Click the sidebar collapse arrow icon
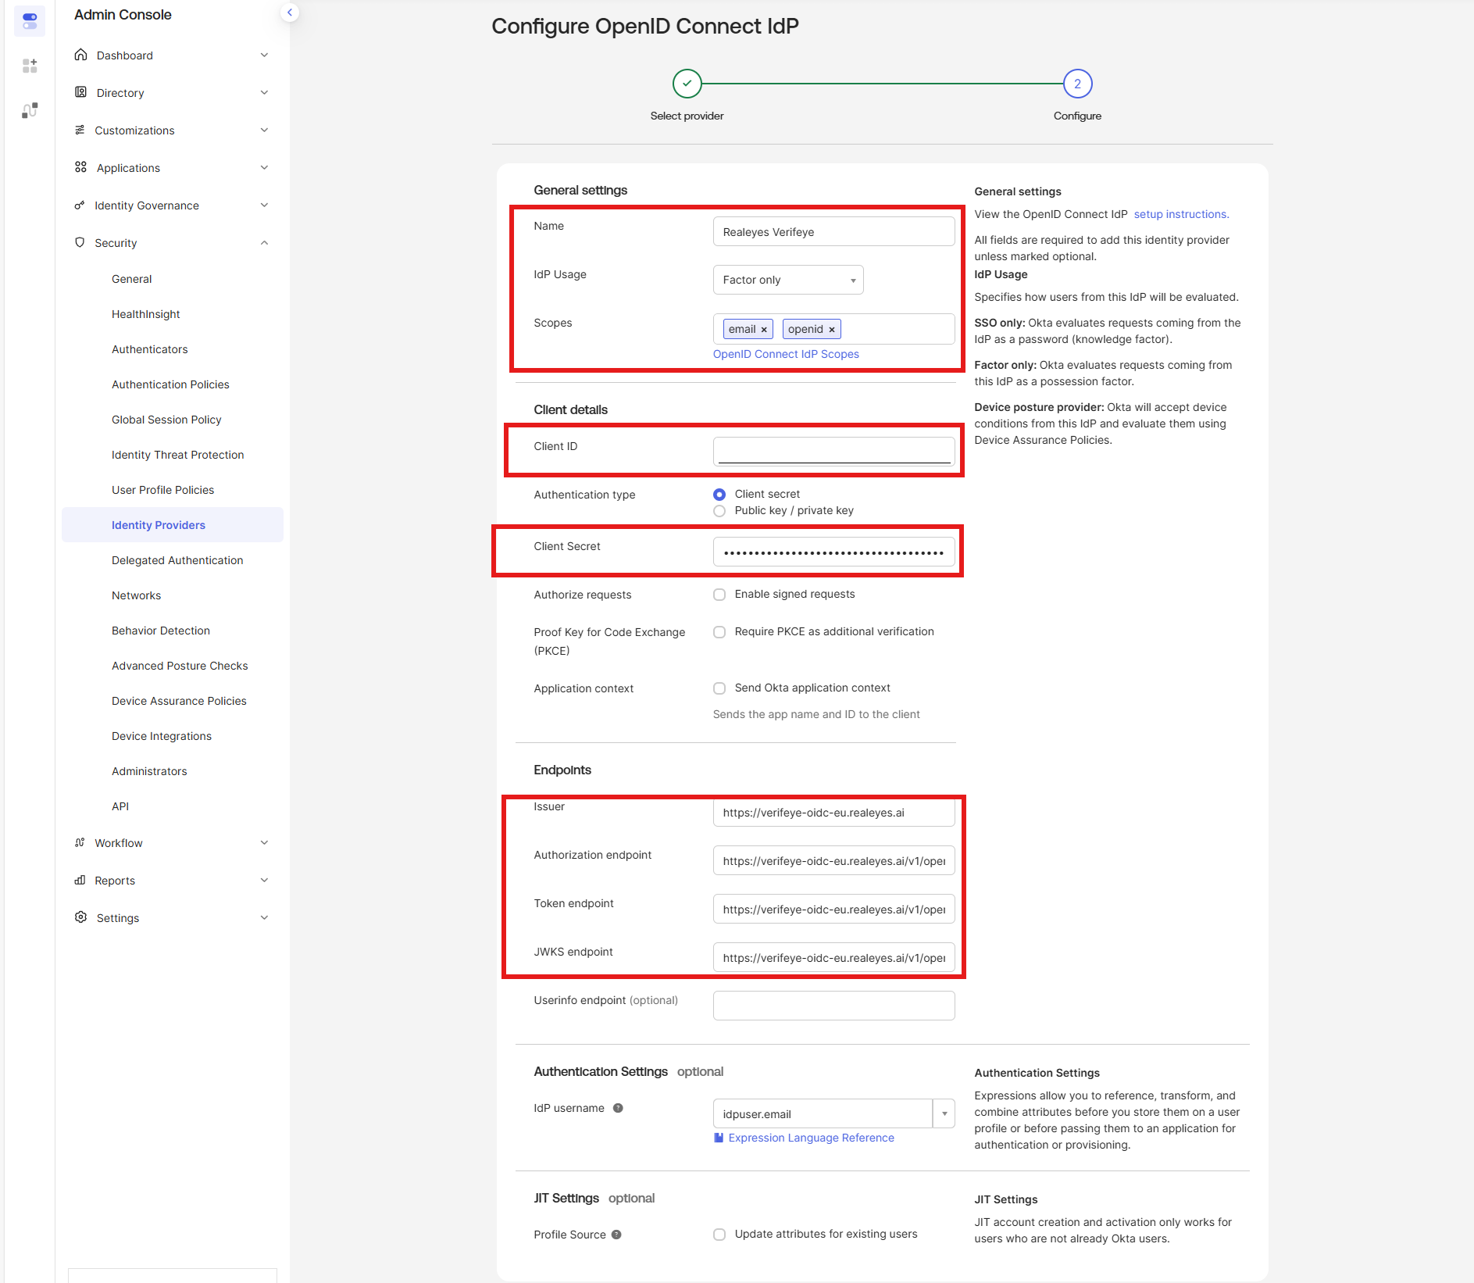 point(290,13)
